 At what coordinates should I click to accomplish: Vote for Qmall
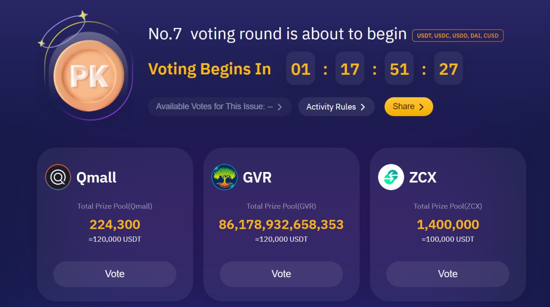pyautogui.click(x=115, y=274)
